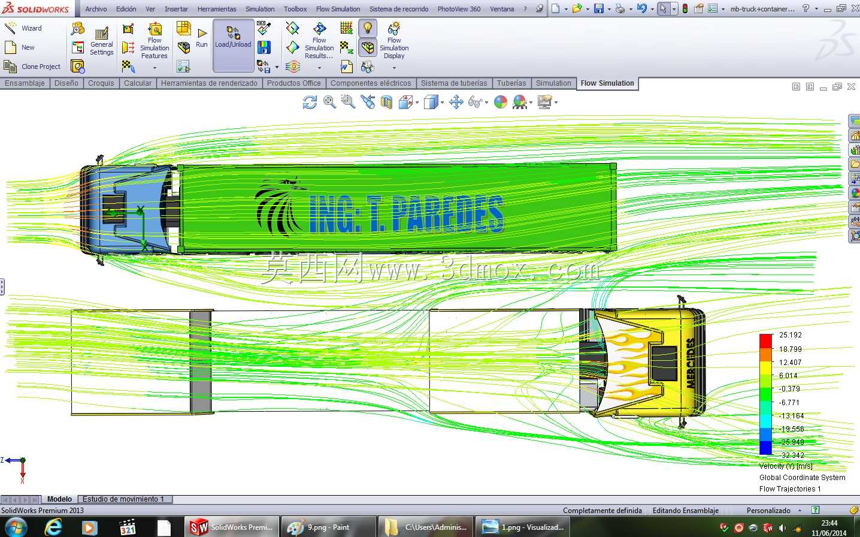The width and height of the screenshot is (860, 537).
Task: Open General Settings
Action: (101, 41)
